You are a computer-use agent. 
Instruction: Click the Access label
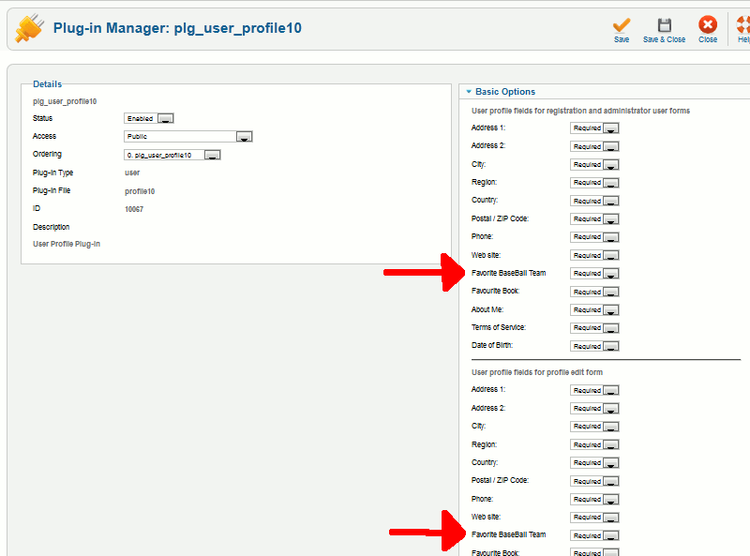[x=44, y=136]
